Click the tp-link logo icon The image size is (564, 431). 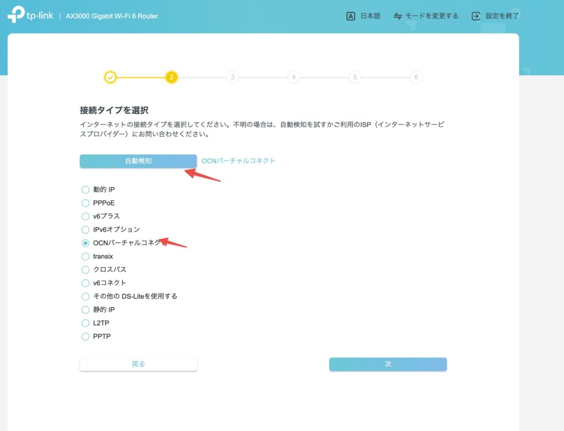tap(16, 15)
